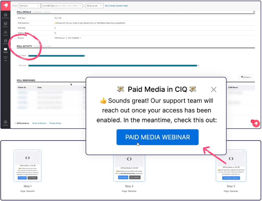
Task: Click the POLL RESPONSES heading
Action: (26, 80)
